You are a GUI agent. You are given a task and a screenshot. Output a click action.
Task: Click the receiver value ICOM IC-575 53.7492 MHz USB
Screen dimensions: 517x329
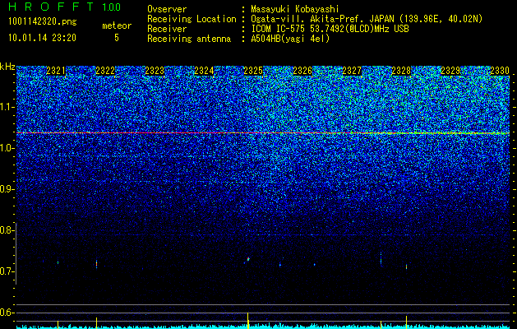click(330, 29)
